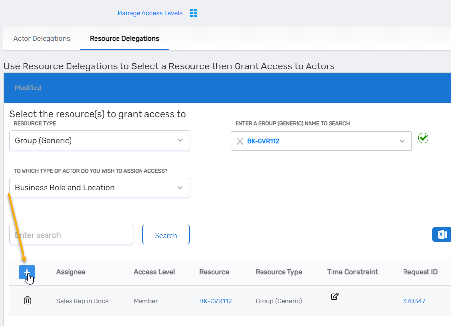The image size is (451, 326).
Task: Open request 370347 details
Action: [414, 301]
